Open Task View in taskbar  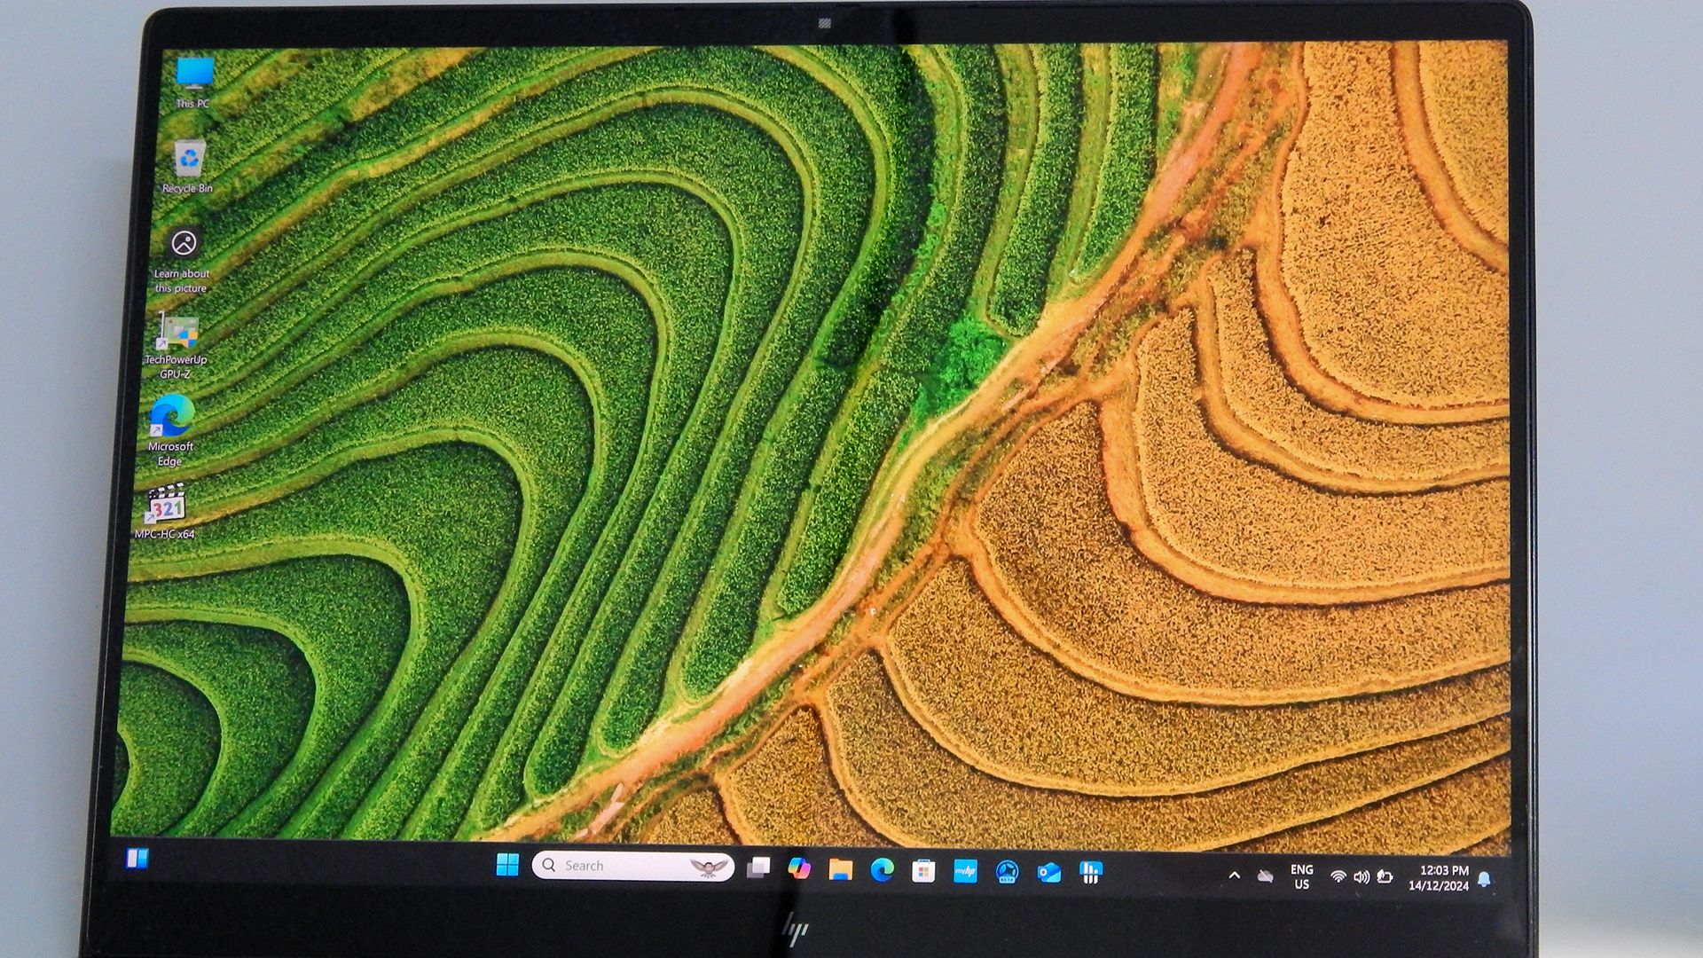coord(758,868)
